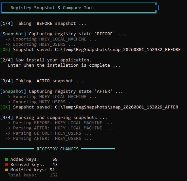187x181 pixels.
Task: Click the second green [OK] status tag
Action: [x=5, y=107]
